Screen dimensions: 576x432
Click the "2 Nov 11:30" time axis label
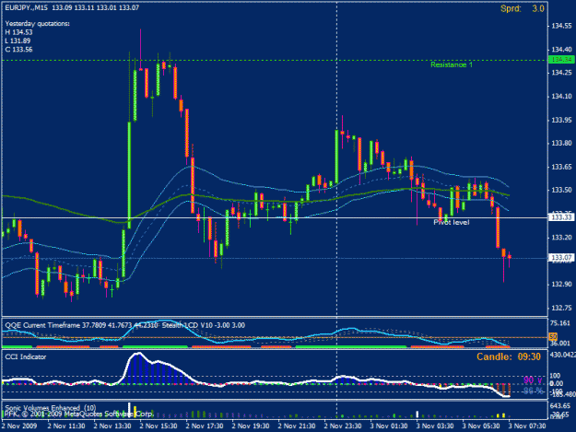click(66, 426)
